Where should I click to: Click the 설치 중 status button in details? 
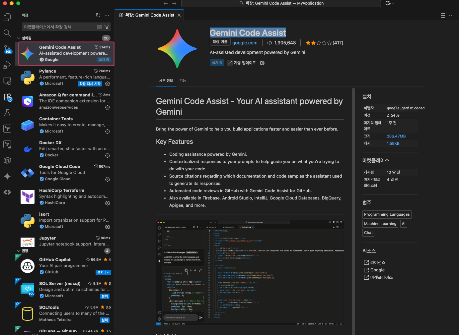[x=217, y=63]
